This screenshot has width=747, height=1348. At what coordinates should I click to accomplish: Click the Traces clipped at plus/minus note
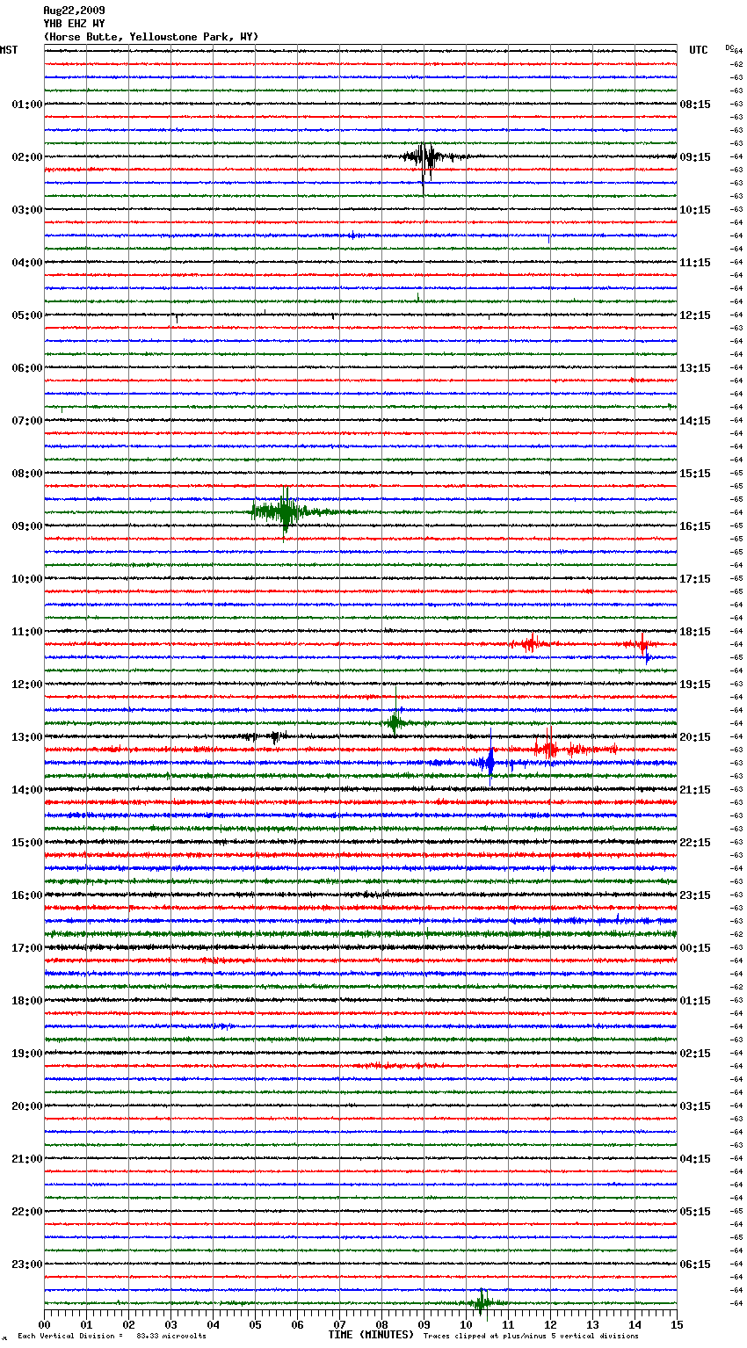531,1336
